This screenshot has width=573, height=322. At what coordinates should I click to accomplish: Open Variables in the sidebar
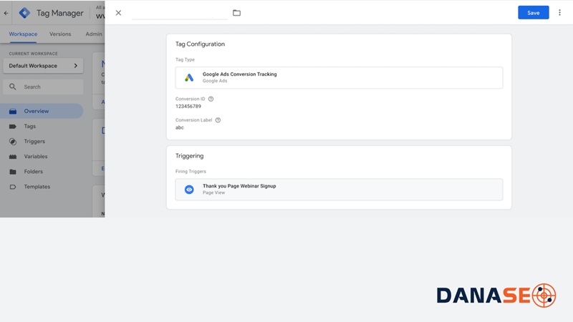(x=36, y=156)
